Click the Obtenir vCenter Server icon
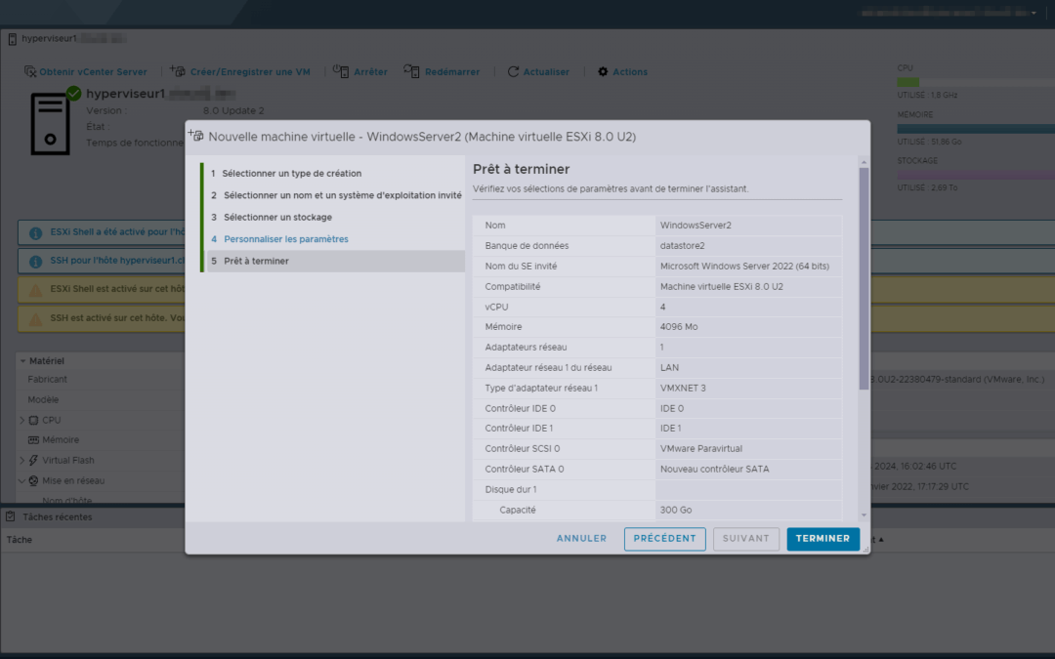 (30, 71)
